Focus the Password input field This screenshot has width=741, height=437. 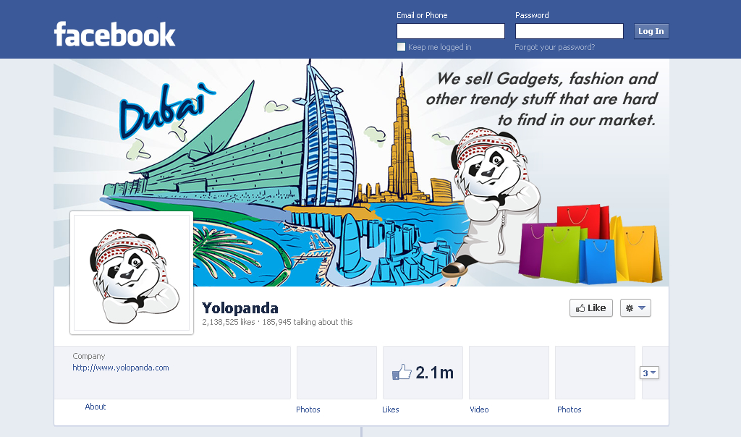pos(569,31)
